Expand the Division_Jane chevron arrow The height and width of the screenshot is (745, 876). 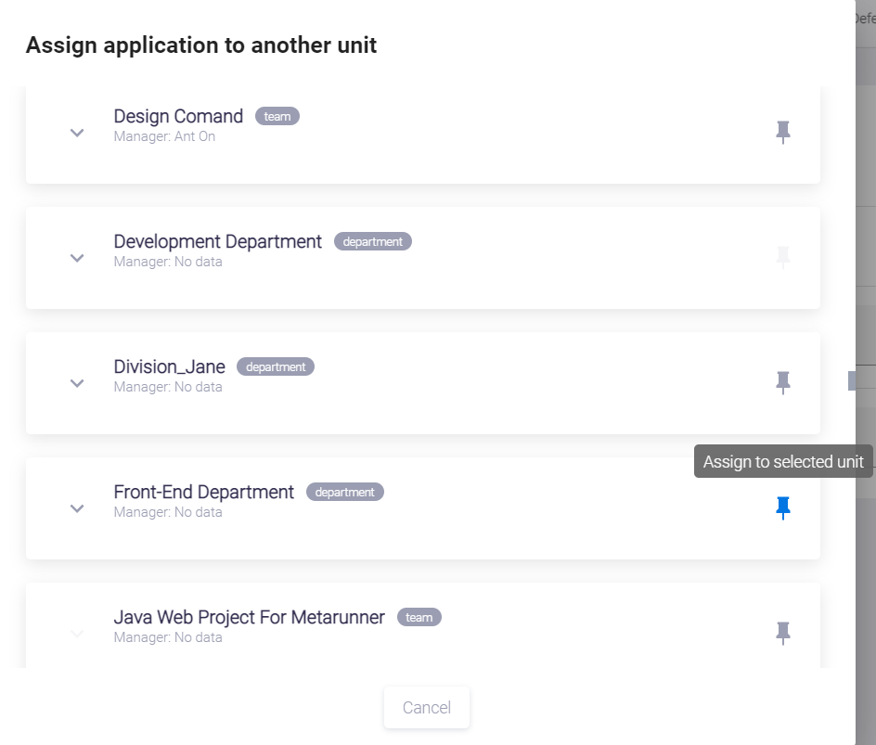tap(77, 383)
